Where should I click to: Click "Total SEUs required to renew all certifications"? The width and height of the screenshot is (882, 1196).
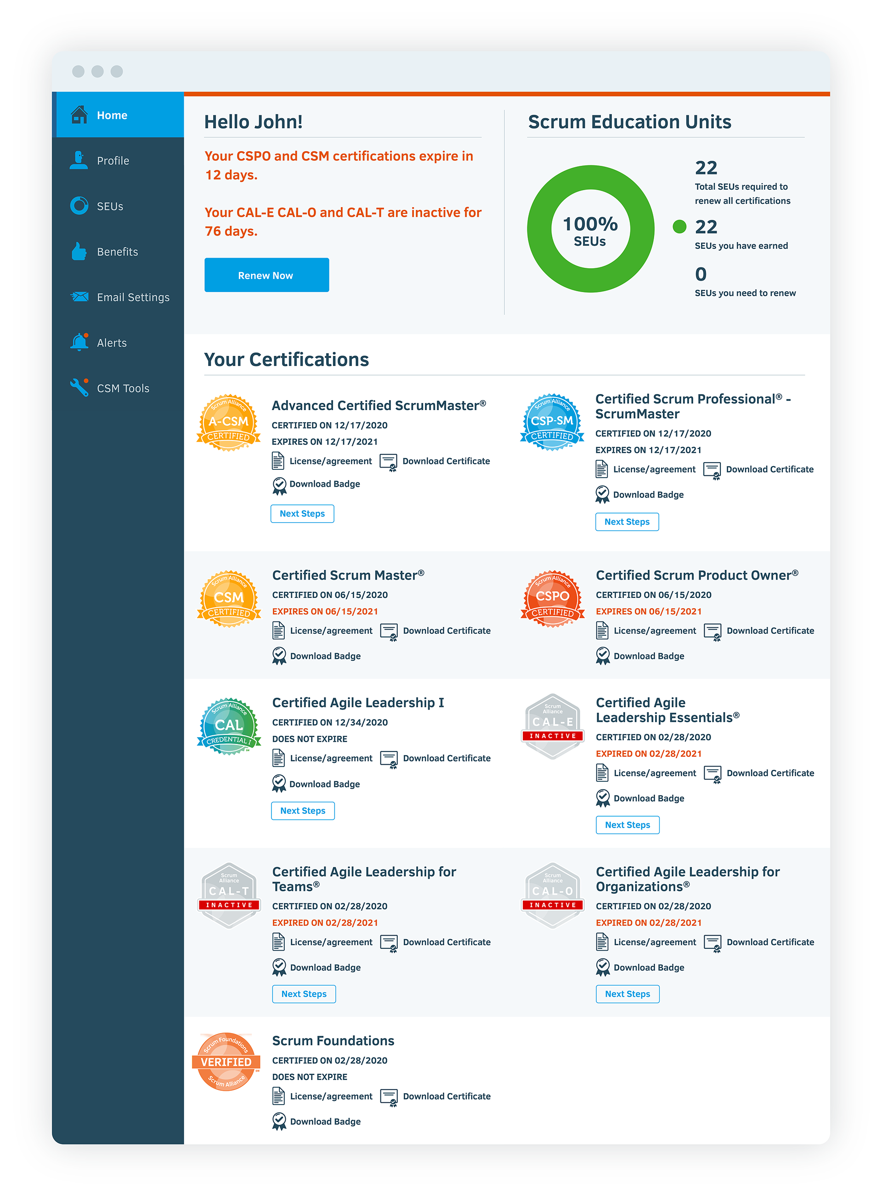pyautogui.click(x=742, y=193)
